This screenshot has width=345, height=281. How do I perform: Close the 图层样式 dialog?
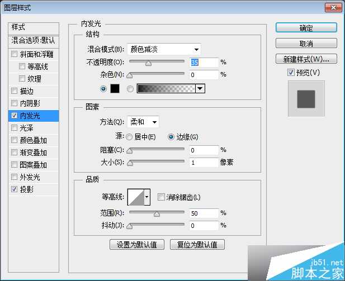[x=333, y=8]
